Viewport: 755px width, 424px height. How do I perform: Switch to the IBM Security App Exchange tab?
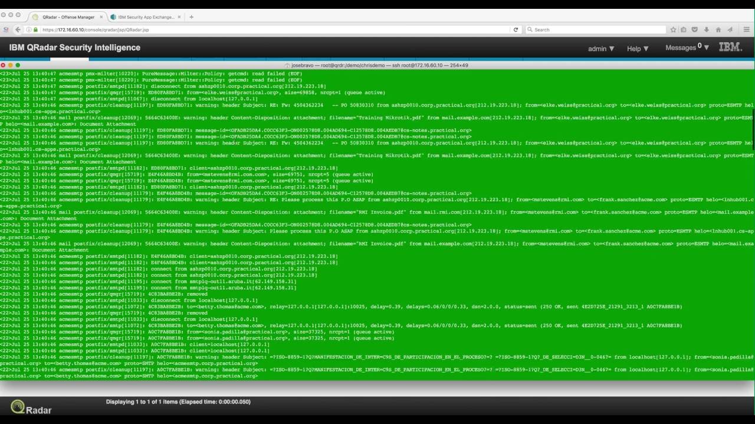click(x=146, y=17)
